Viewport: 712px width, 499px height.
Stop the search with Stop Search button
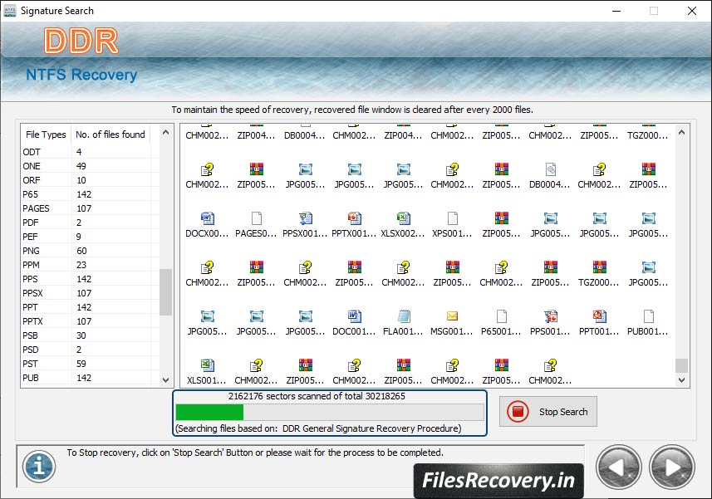[548, 412]
